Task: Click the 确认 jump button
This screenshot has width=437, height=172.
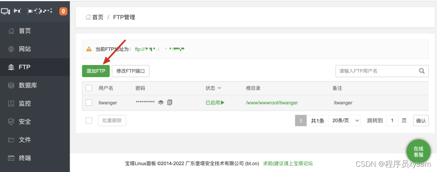Action: click(421, 120)
